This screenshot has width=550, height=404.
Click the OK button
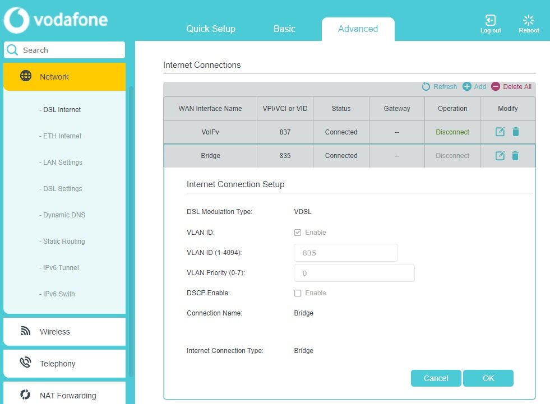point(488,378)
